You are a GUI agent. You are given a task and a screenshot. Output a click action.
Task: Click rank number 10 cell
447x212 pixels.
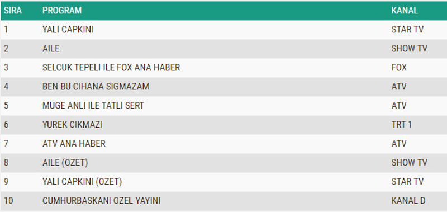click(8, 201)
